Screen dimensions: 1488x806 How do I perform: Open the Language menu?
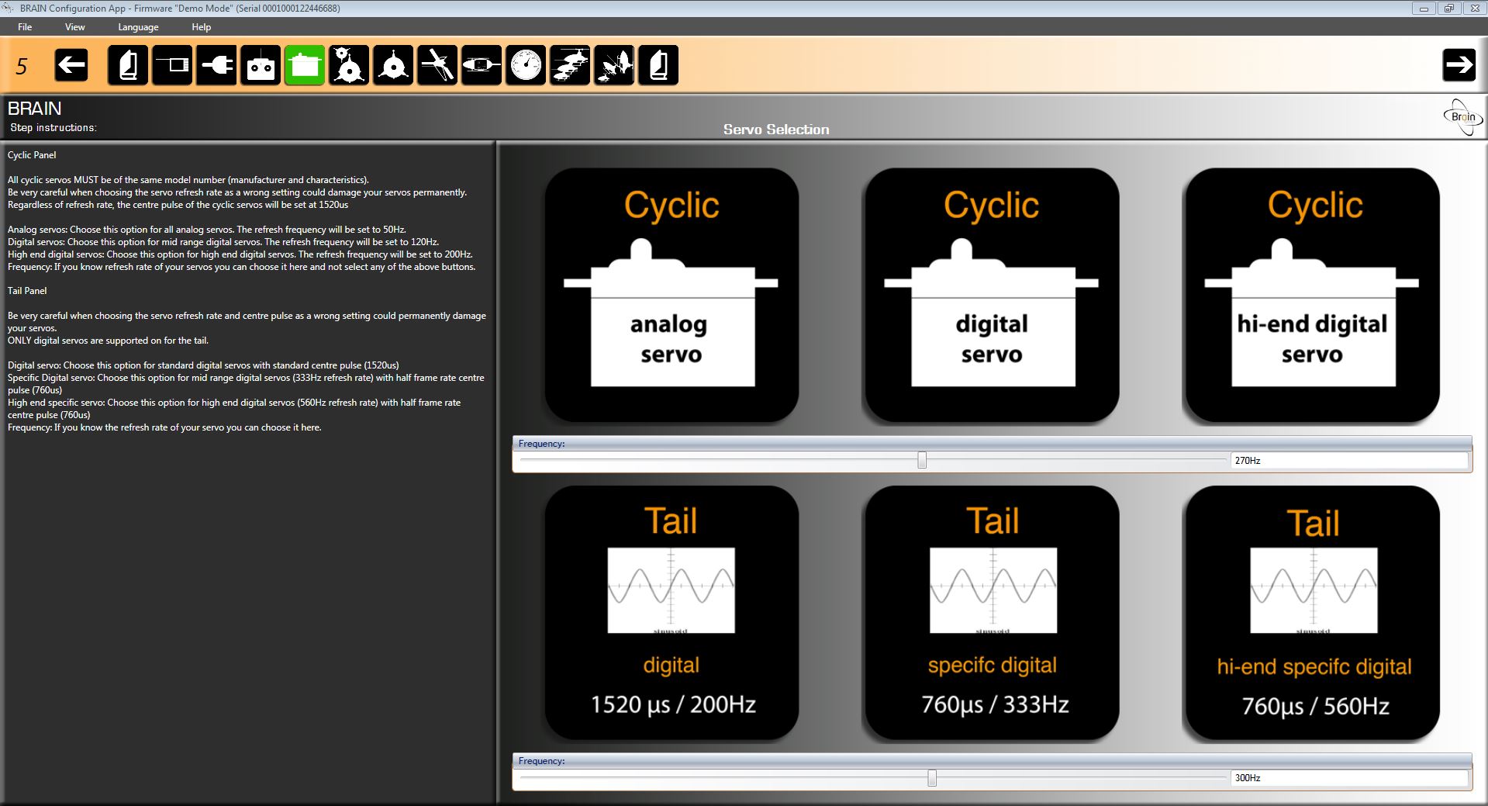point(138,27)
